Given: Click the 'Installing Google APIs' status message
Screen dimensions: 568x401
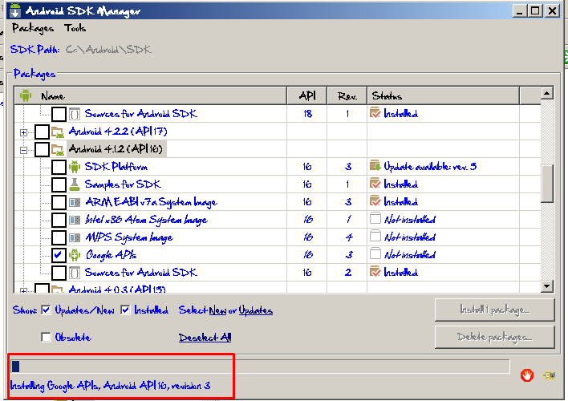Looking at the screenshot, I should click(x=110, y=386).
